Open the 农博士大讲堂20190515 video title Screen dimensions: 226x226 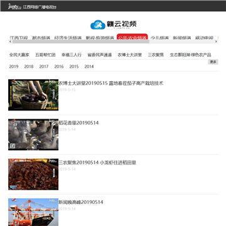coord(110,83)
